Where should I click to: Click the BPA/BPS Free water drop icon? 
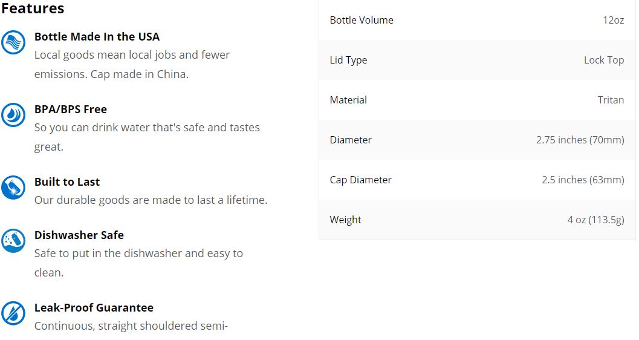click(13, 114)
